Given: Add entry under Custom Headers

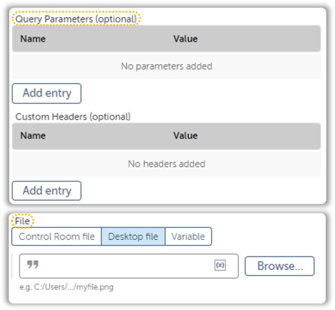Looking at the screenshot, I should click(x=46, y=191).
